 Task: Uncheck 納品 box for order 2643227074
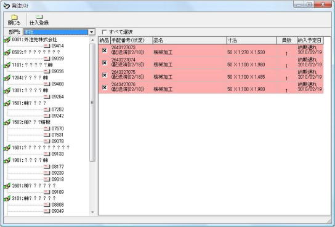tap(105, 63)
